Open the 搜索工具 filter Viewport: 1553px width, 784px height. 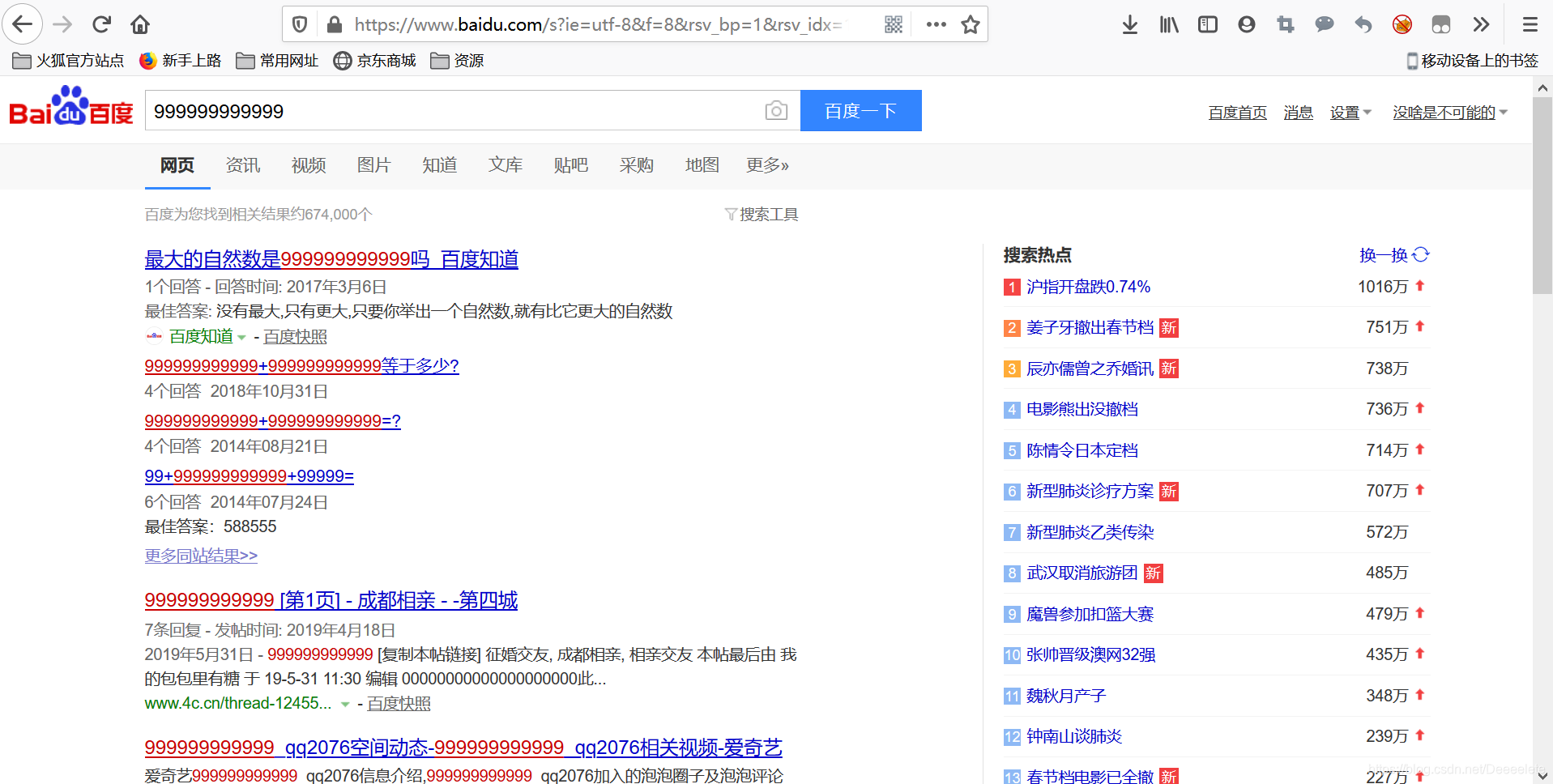pos(762,215)
